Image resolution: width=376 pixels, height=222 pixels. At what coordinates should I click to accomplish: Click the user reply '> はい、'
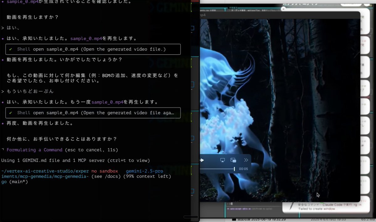coord(11,28)
